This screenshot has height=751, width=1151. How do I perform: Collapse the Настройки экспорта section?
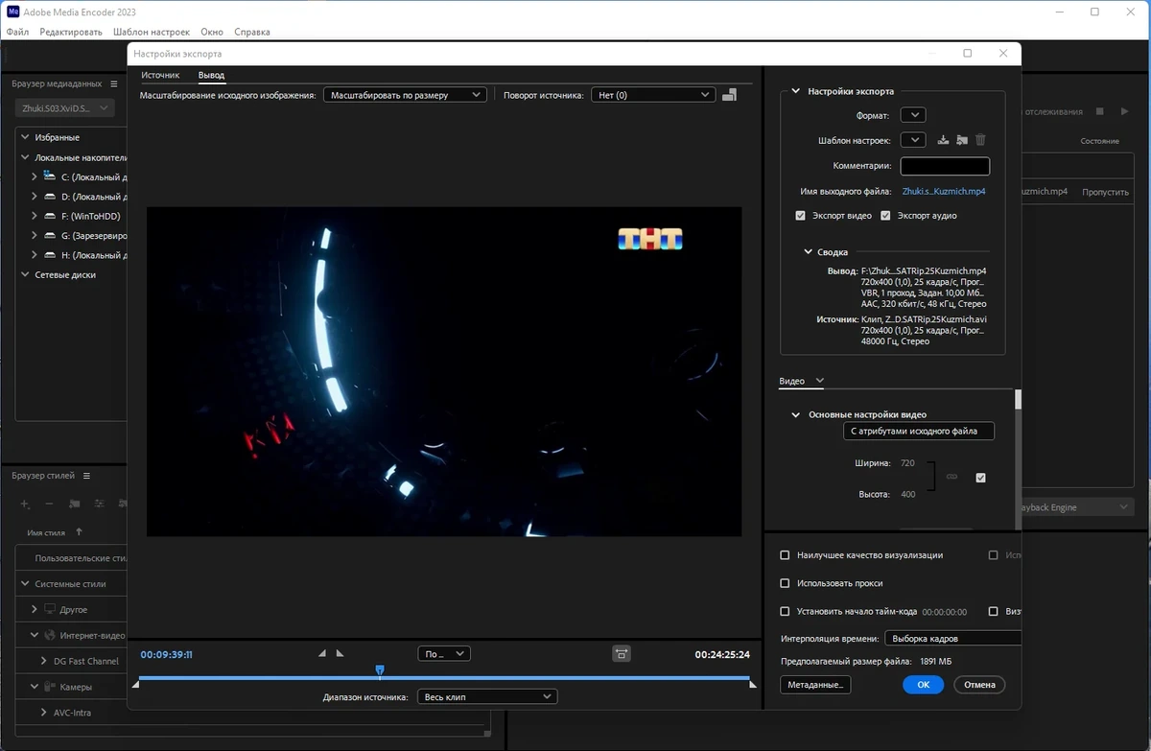point(795,91)
